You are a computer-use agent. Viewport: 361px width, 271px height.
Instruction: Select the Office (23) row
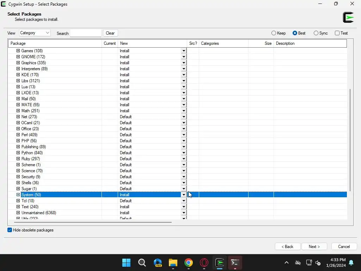(178, 129)
